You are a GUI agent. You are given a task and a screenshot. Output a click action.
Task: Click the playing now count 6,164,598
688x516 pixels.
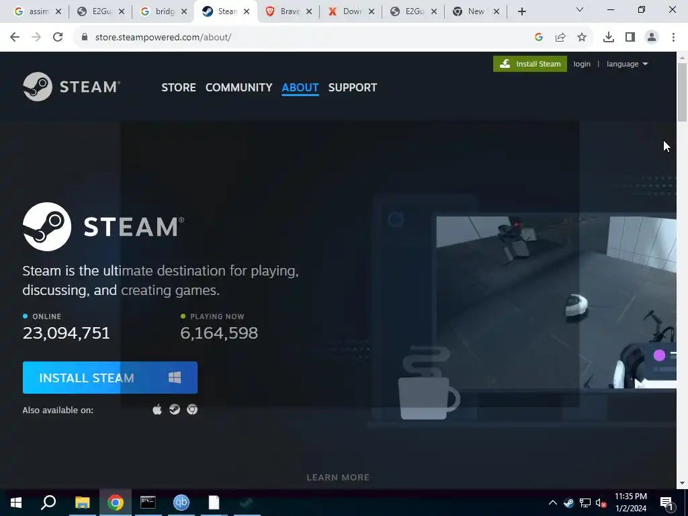click(219, 333)
